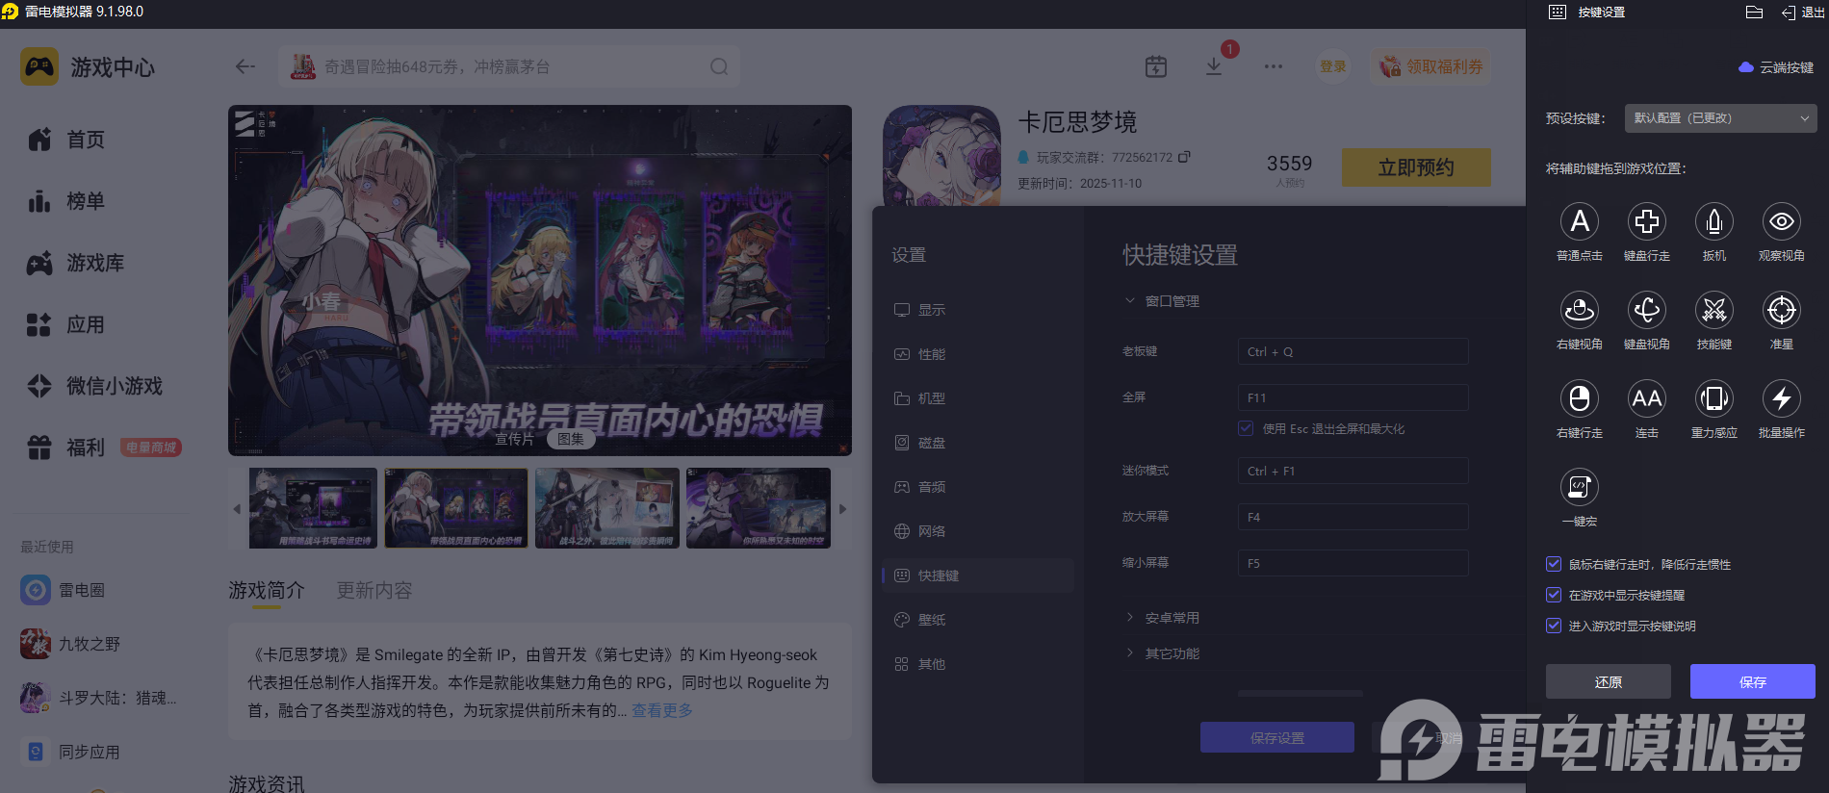Launch 九牧之野 from recent list

[x=70, y=644]
